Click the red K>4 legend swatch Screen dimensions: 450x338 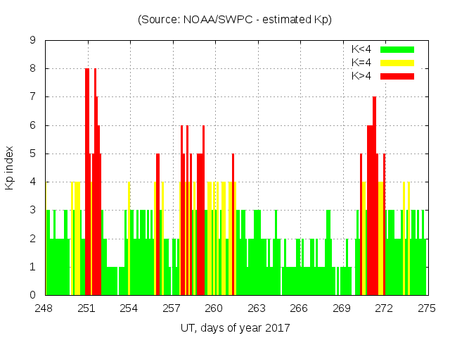pos(397,76)
